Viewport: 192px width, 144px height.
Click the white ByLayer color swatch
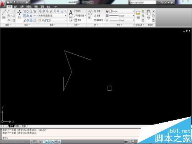110,11
